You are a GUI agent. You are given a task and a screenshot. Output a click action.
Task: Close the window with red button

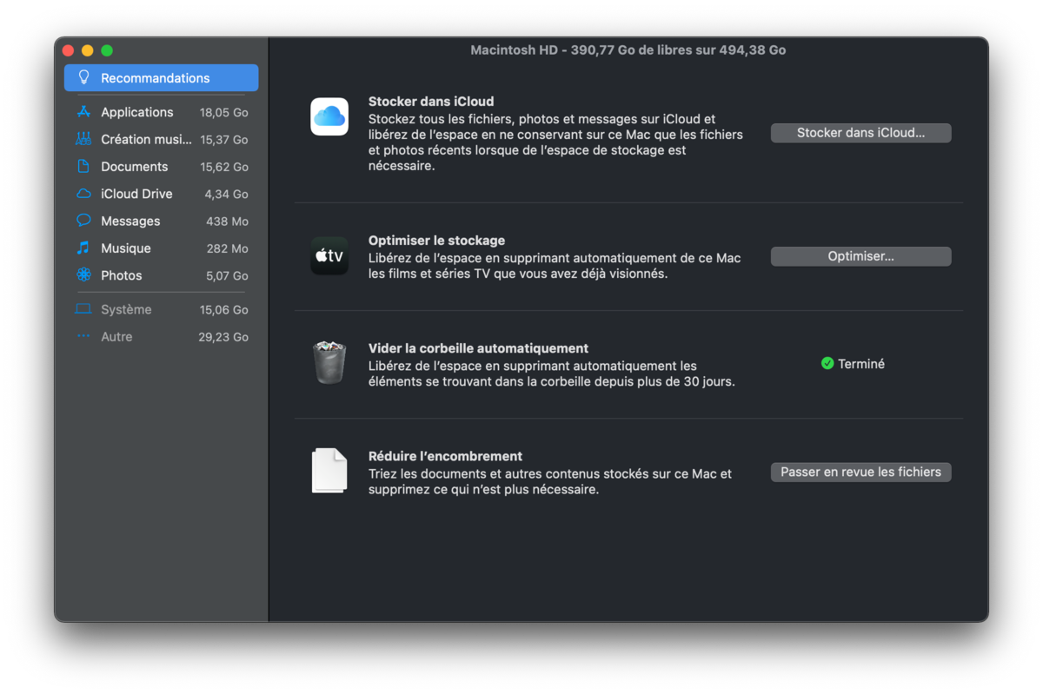click(x=69, y=50)
